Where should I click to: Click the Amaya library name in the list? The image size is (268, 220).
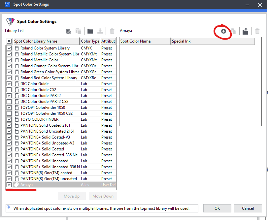tap(26, 185)
